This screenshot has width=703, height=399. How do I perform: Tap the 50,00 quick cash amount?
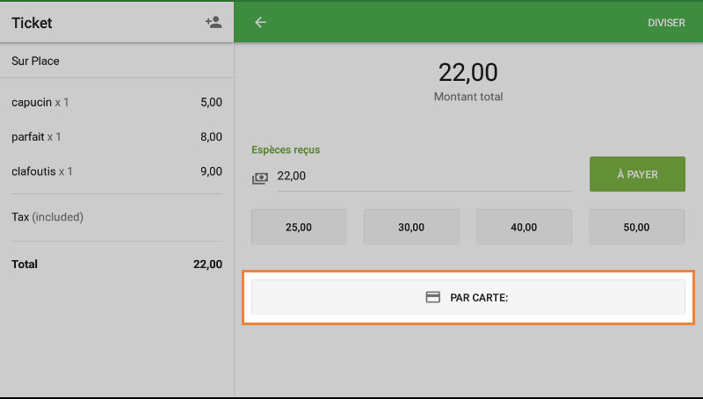pyautogui.click(x=636, y=227)
